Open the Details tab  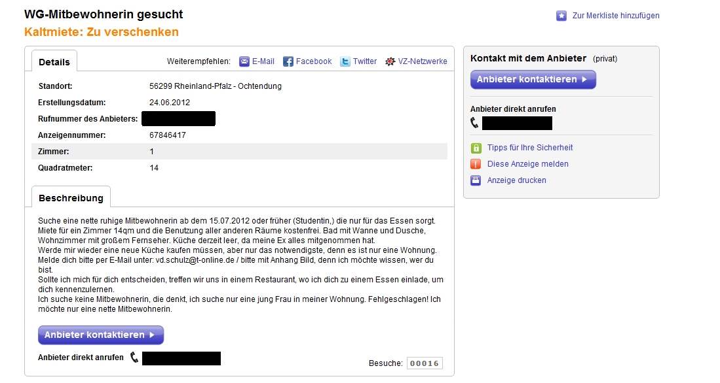pos(54,62)
